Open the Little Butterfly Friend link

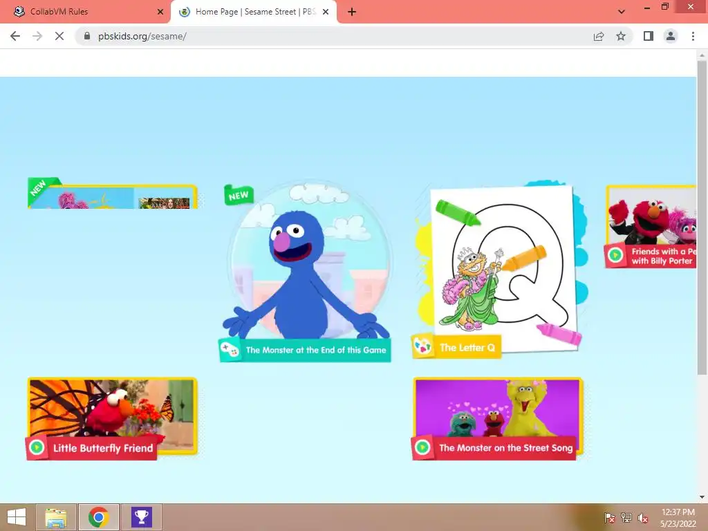pyautogui.click(x=103, y=448)
